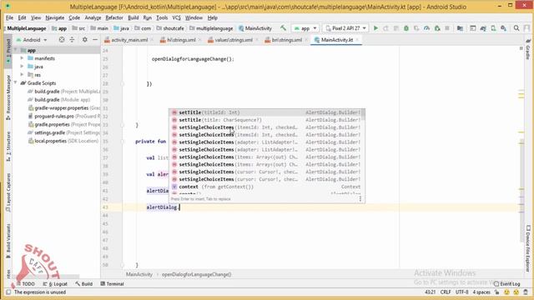This screenshot has height=300, width=534.
Task: Open Resource Manager side tab
Action: (8, 97)
